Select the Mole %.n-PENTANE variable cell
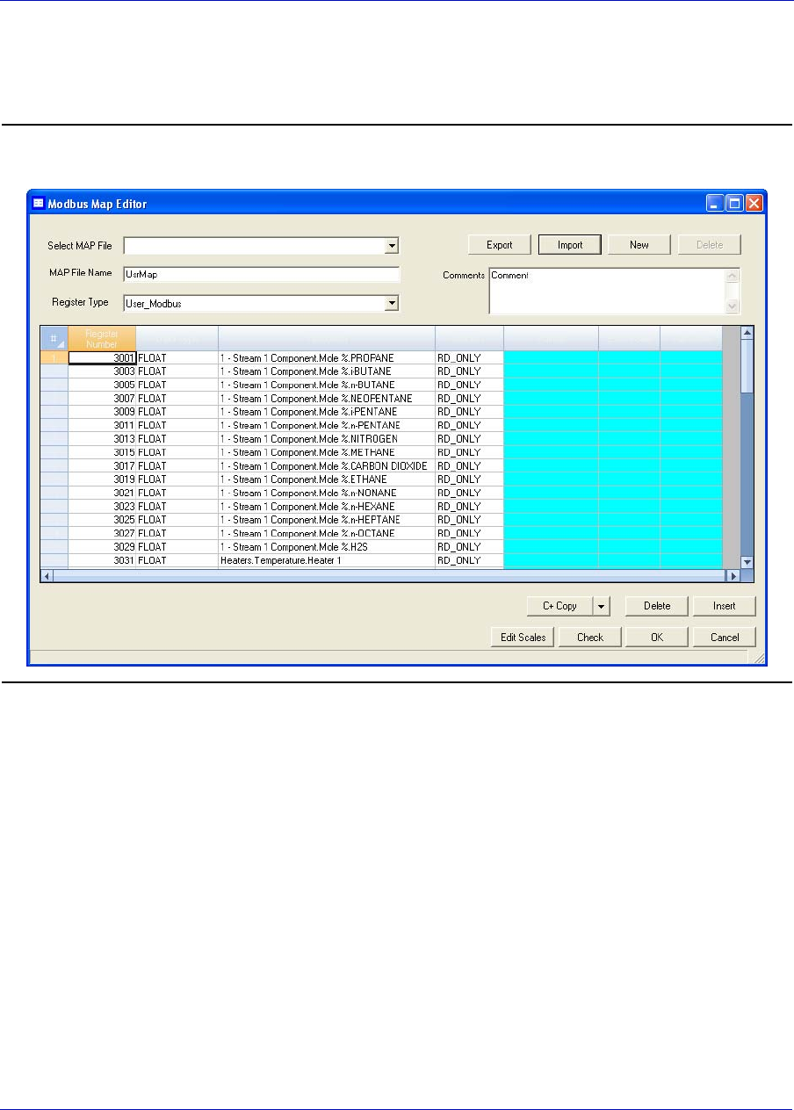This screenshot has width=794, height=1110. [327, 425]
